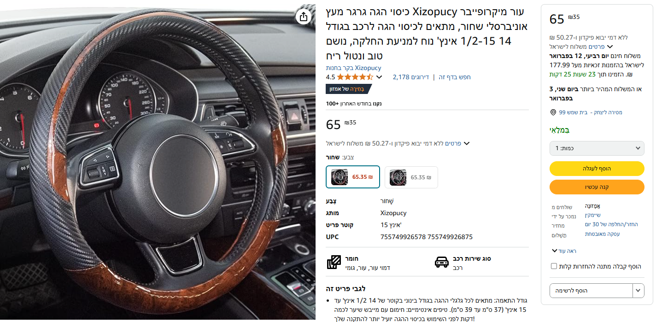
Task: Click the הוסף לרשימה (Add to List) button
Action: pyautogui.click(x=592, y=291)
